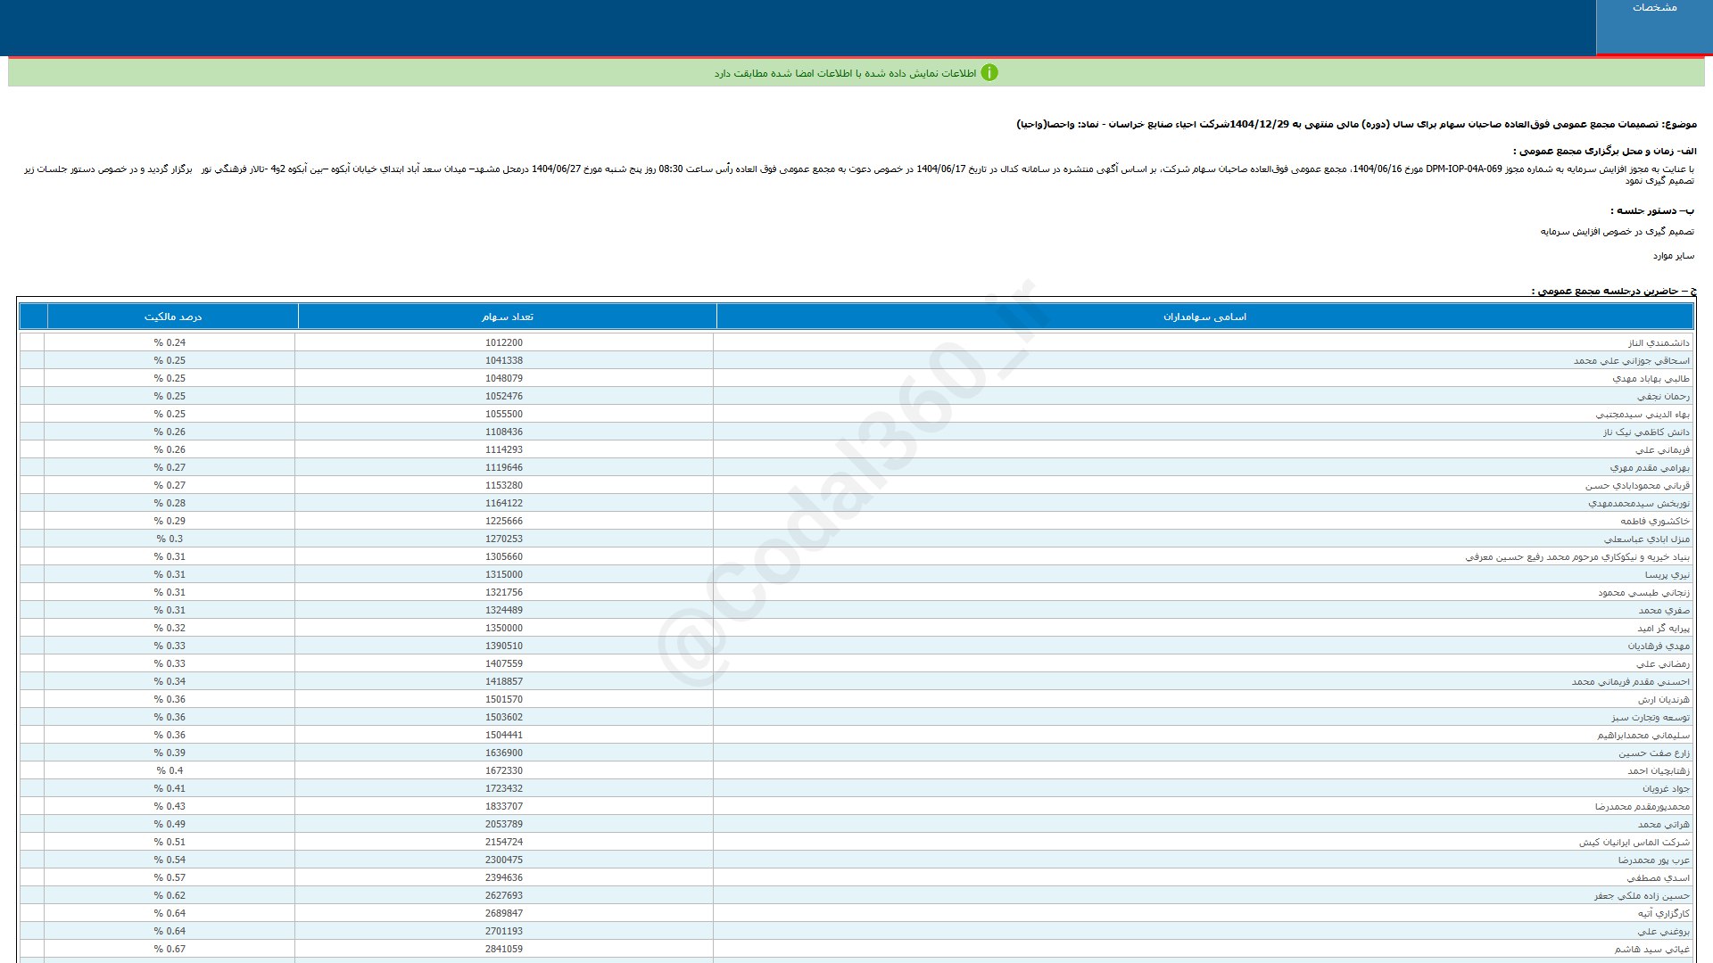
Task: Select shareholder شركت الماس ايرانيان كيش
Action: (1634, 842)
